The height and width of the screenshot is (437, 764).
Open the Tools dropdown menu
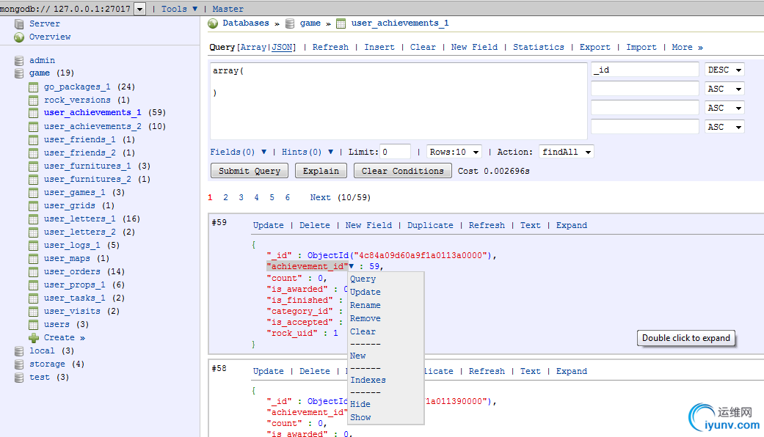[179, 9]
